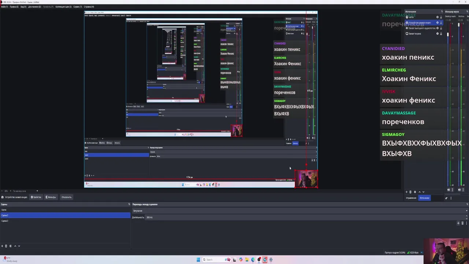Screen dimensions: 469x264
Task: Move the selected scene down
Action: tap(19, 246)
